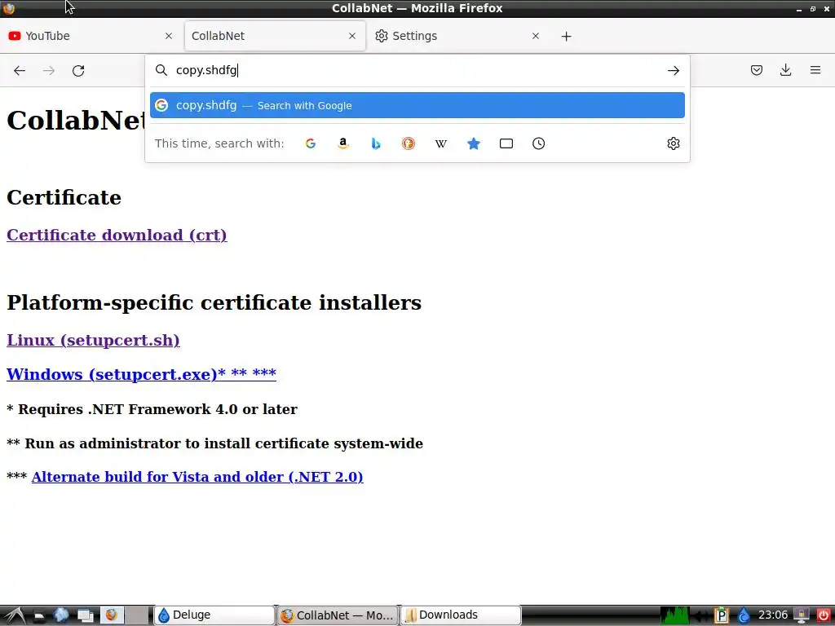Open the Deluge window from taskbar
Image resolution: width=835 pixels, height=626 pixels.
[214, 615]
